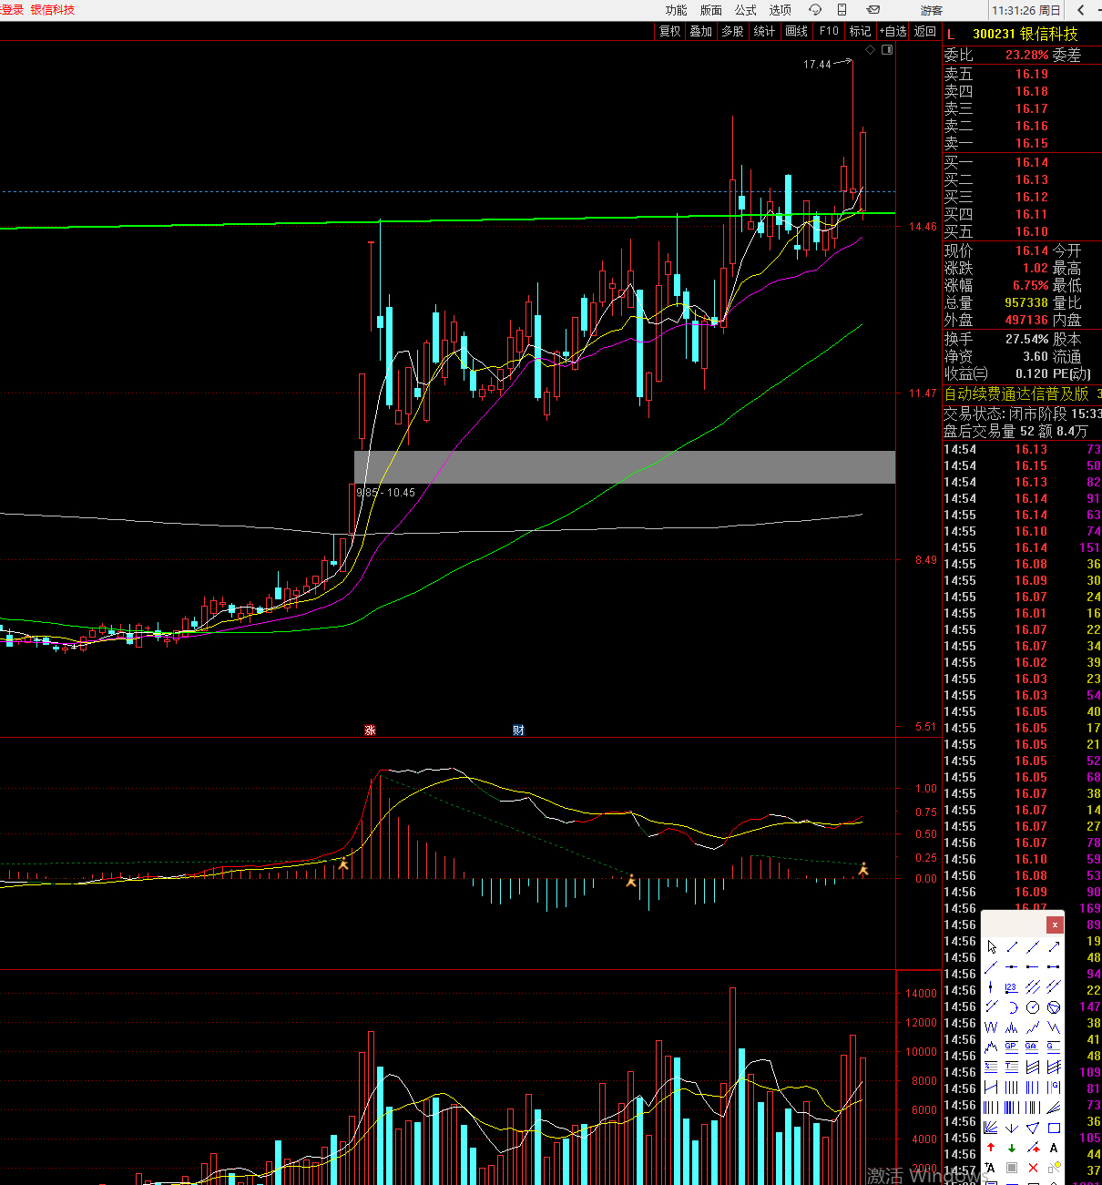Pick the GP golden price lines tool
The width and height of the screenshot is (1102, 1185).
pos(1012,1047)
